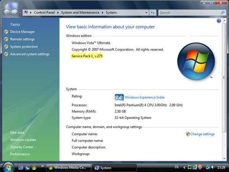Screen dimensions: 229x172
Task: Open Windows Experience Index link
Action: (145, 97)
